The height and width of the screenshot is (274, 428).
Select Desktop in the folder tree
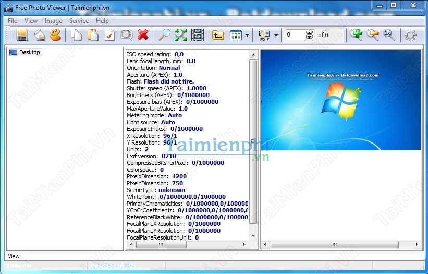click(x=29, y=52)
